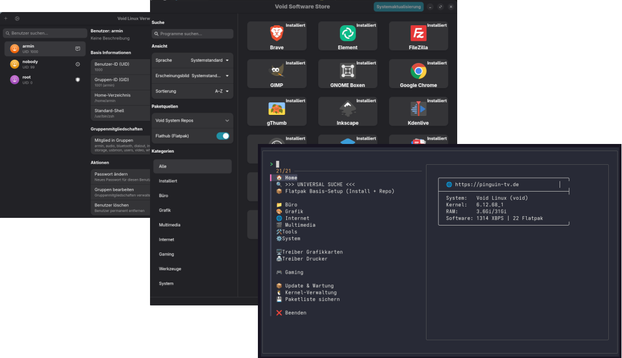Click the Systemaktualisierung button
Image resolution: width=622 pixels, height=358 pixels.
[399, 7]
